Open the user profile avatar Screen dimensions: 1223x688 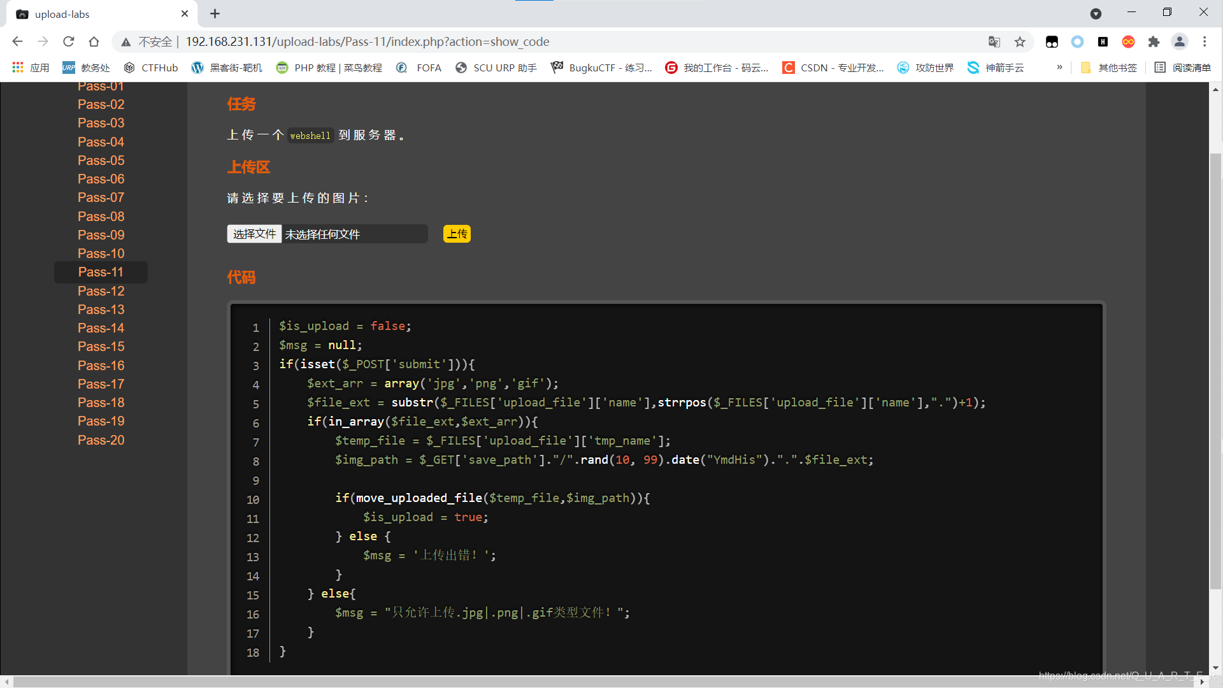1180,41
